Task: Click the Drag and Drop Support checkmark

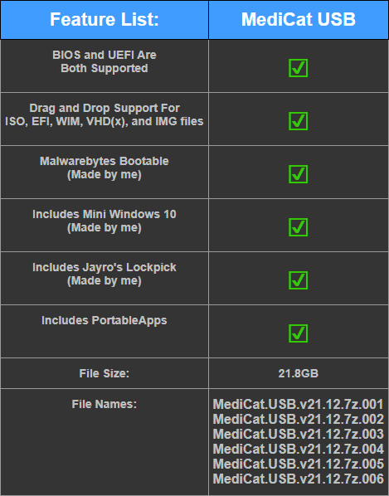Action: (298, 121)
